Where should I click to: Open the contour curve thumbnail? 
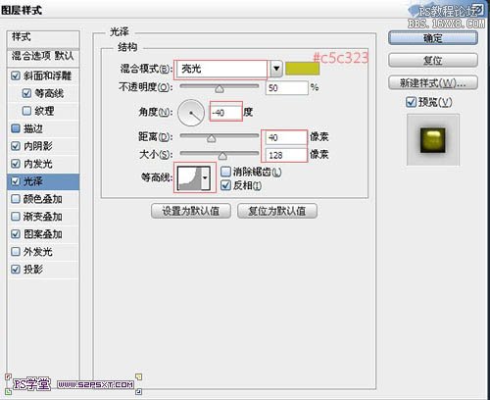pyautogui.click(x=189, y=178)
